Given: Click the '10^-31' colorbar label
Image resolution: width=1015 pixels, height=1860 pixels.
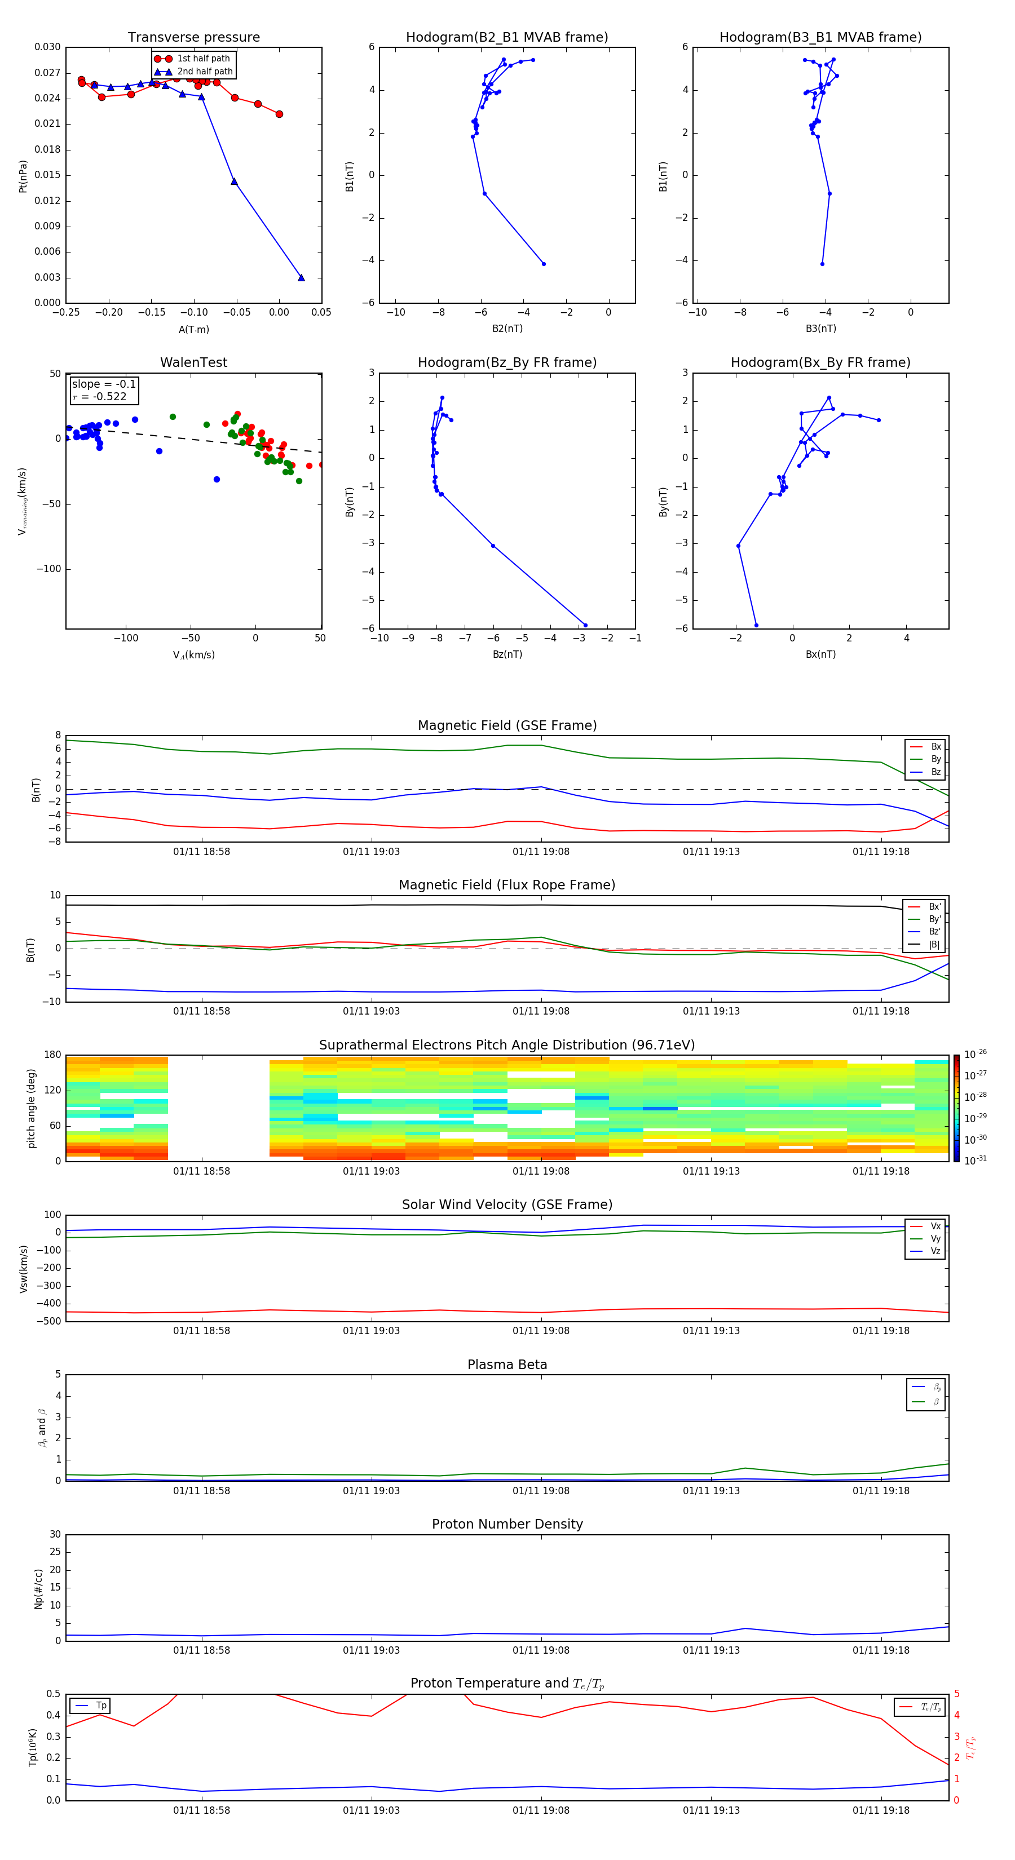Looking at the screenshot, I should [976, 1161].
